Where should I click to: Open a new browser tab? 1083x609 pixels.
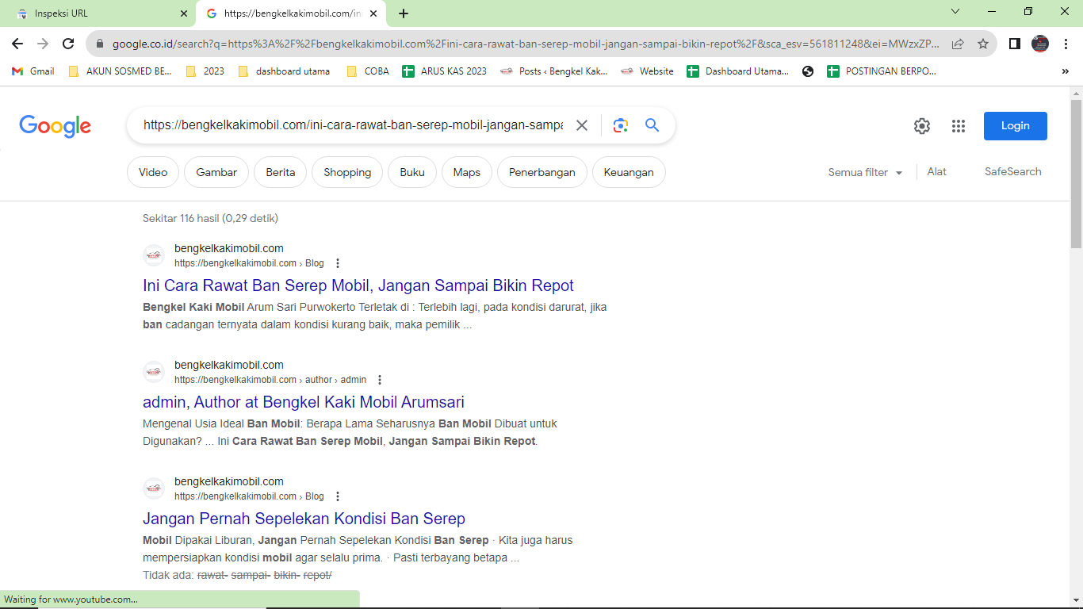pos(404,13)
